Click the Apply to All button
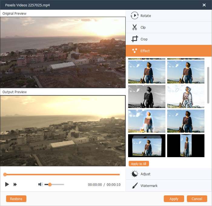 [139, 164]
